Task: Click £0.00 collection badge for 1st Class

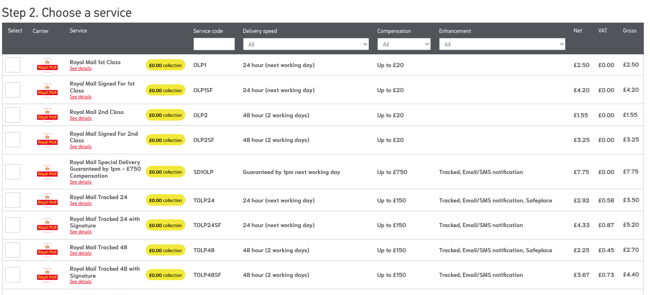Action: point(166,65)
